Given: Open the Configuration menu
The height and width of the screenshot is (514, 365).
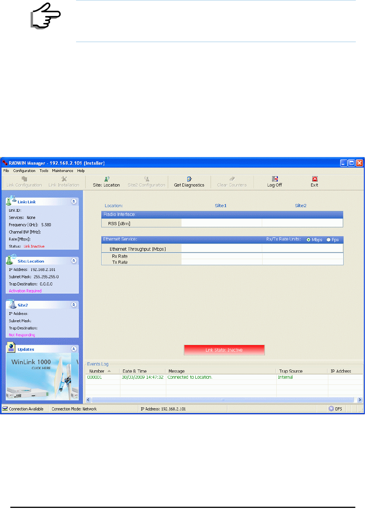Looking at the screenshot, I should point(24,171).
